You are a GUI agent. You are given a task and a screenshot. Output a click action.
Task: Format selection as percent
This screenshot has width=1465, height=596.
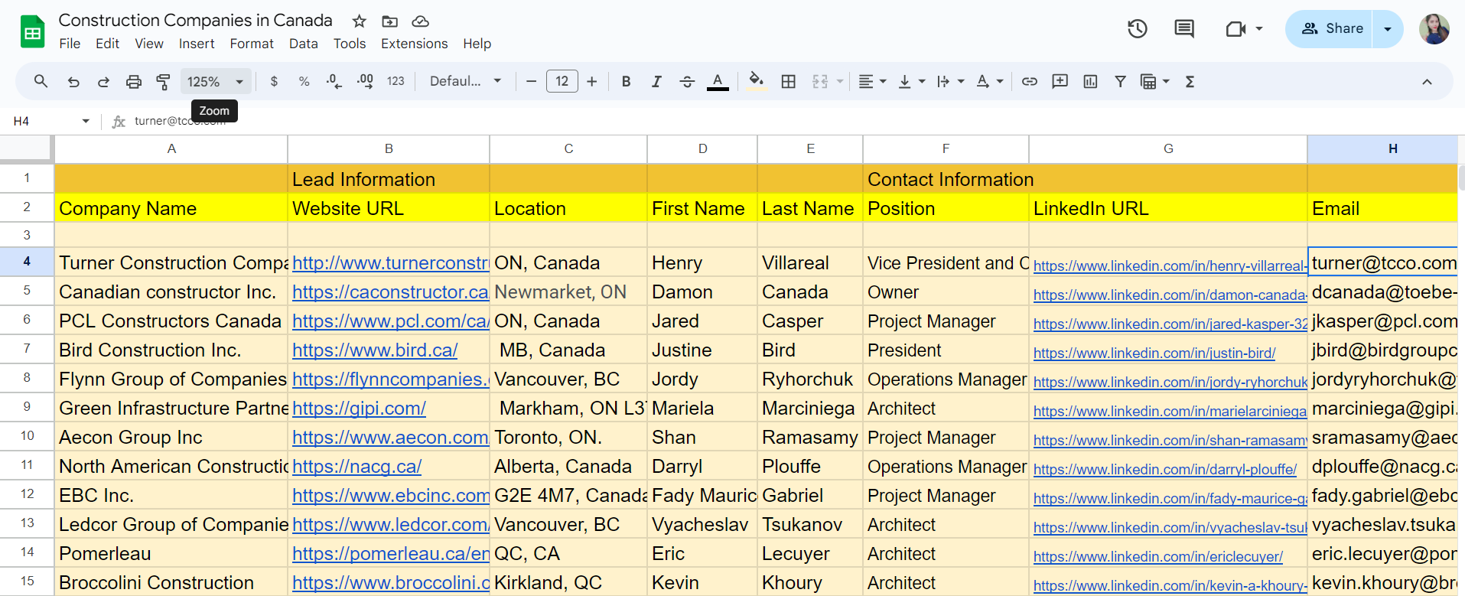tap(304, 81)
